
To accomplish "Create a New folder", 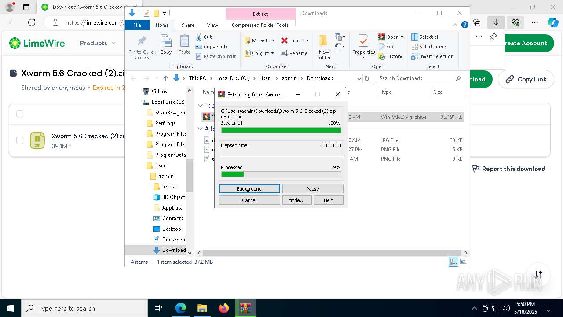I will tap(324, 48).
